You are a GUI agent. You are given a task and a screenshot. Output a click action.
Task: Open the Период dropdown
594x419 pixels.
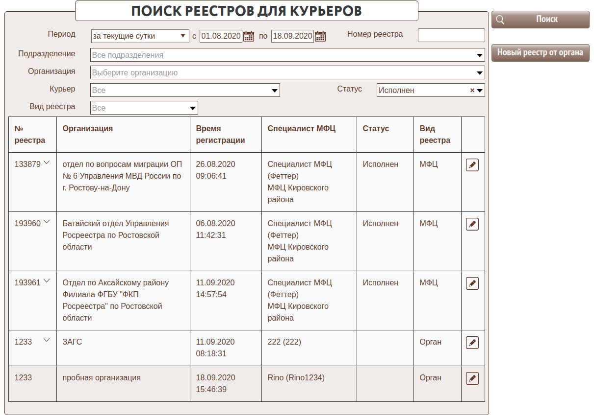click(140, 36)
